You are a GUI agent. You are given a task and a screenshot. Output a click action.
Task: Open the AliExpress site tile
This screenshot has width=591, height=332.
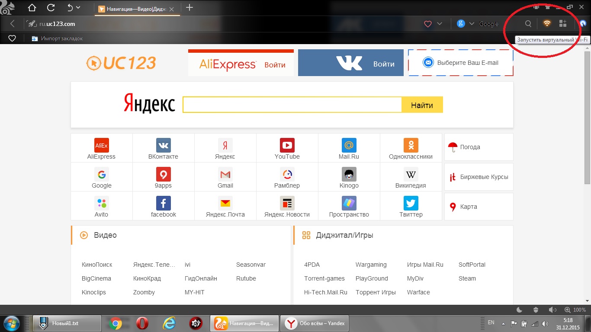pyautogui.click(x=101, y=148)
